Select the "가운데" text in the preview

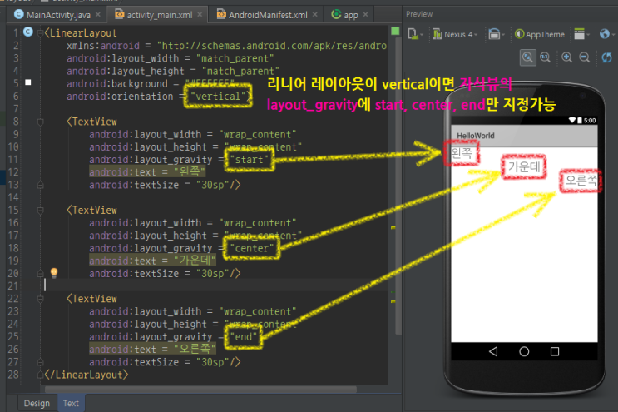tap(524, 166)
